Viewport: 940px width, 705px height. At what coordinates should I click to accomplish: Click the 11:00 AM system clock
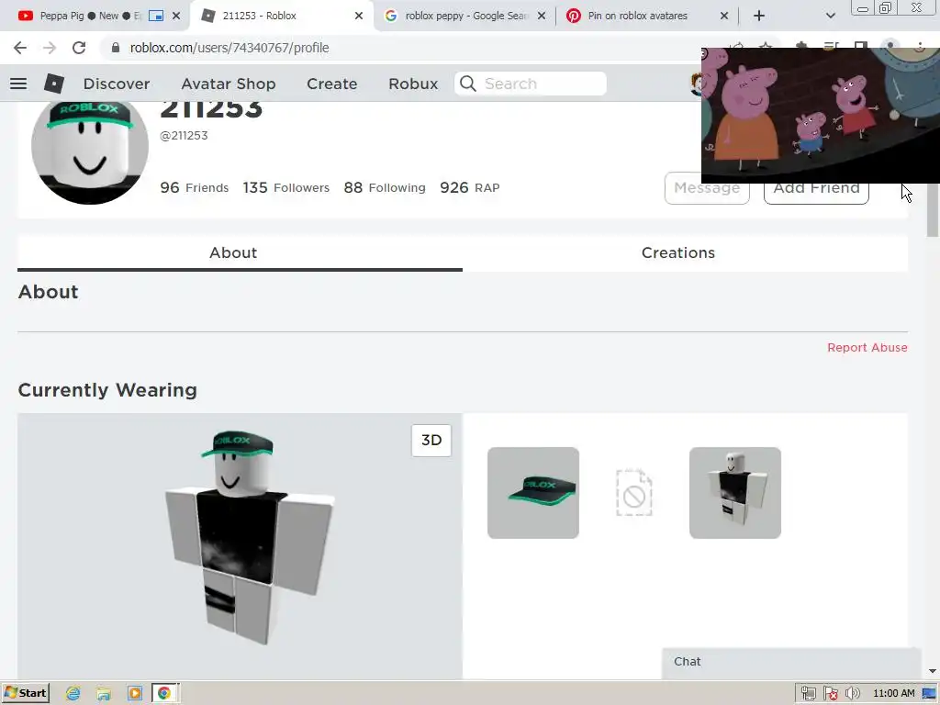(894, 694)
